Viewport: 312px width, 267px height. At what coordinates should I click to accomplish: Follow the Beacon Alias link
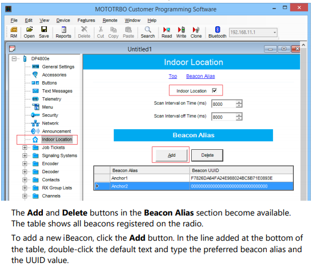[200, 76]
